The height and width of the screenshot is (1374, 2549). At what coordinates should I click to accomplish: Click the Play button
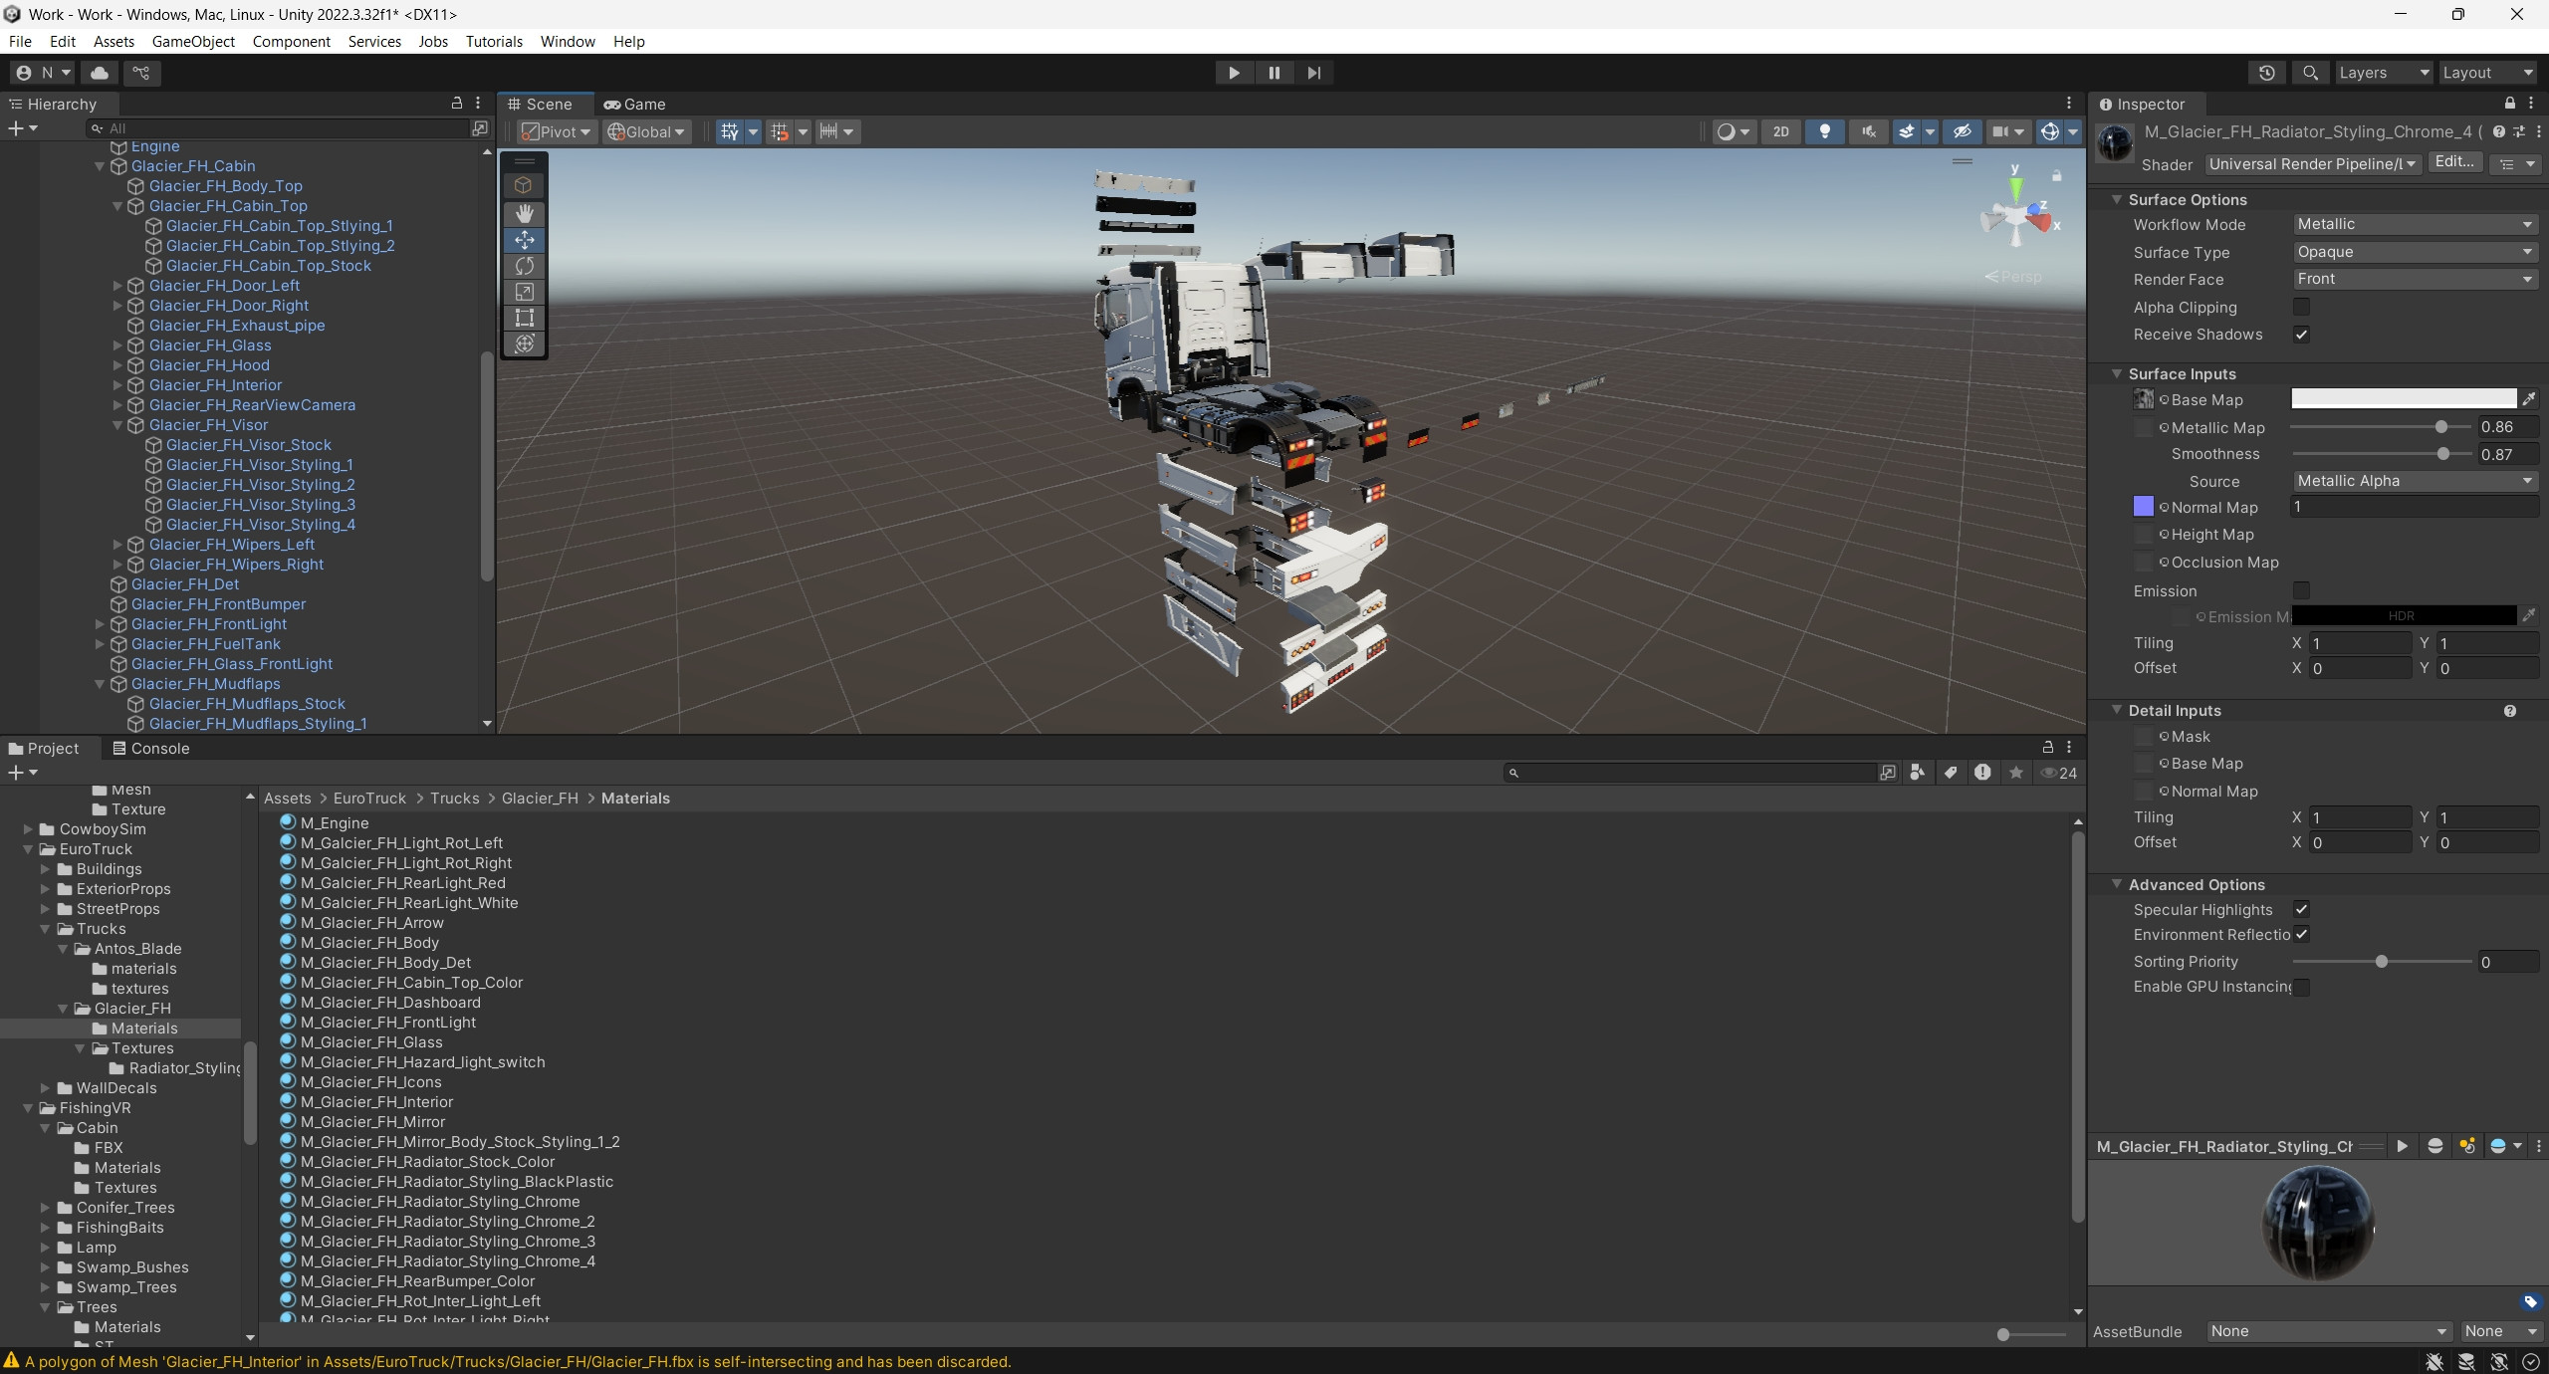(x=1233, y=73)
